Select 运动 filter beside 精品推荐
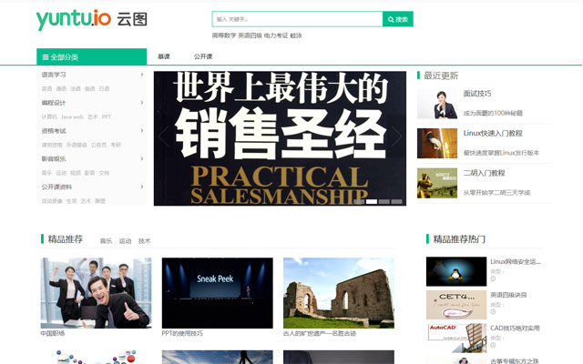This screenshot has height=364, width=583. (x=126, y=241)
